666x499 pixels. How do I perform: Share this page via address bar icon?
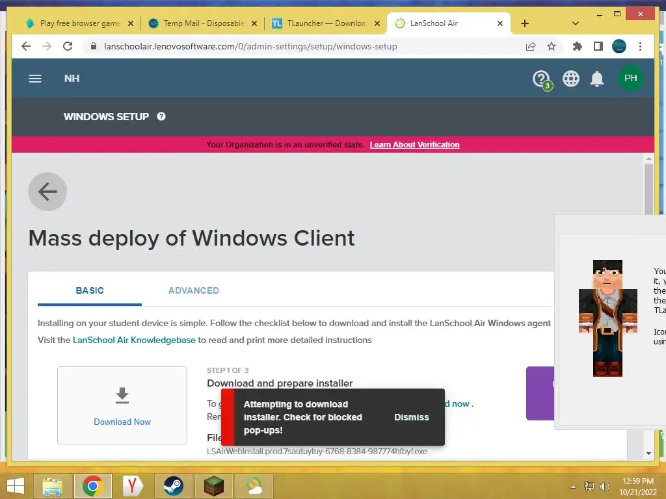tap(531, 46)
